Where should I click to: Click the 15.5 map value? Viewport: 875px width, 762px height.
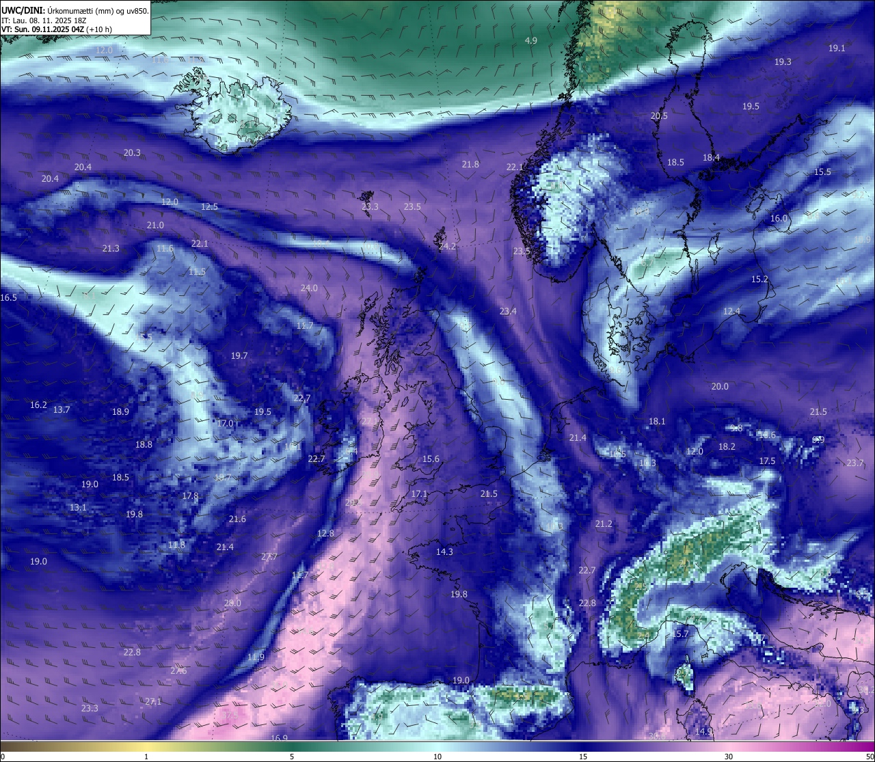[822, 172]
